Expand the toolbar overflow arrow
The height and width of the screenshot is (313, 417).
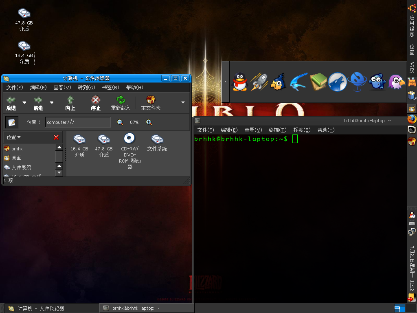(183, 102)
